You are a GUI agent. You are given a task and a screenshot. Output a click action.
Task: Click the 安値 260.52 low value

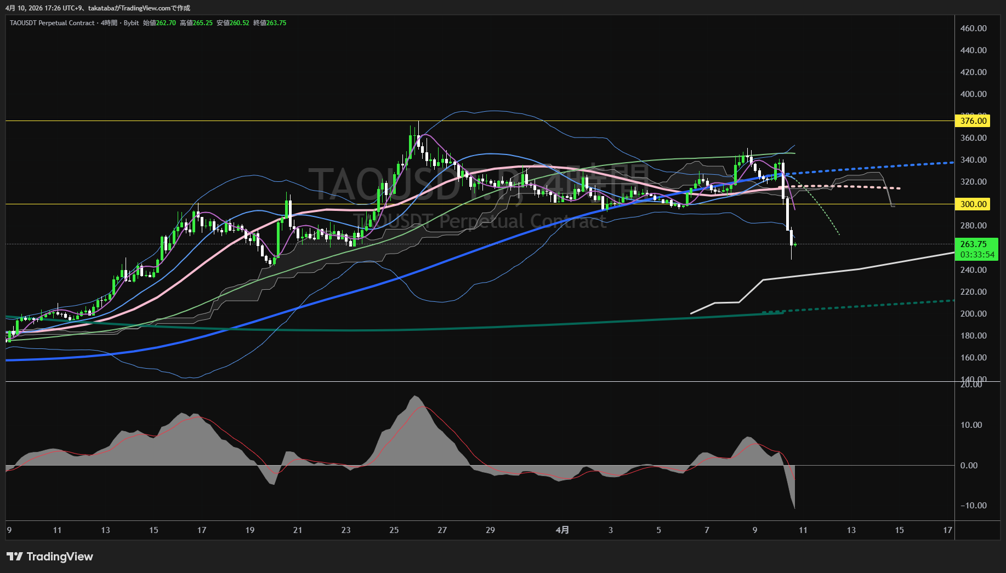click(233, 23)
